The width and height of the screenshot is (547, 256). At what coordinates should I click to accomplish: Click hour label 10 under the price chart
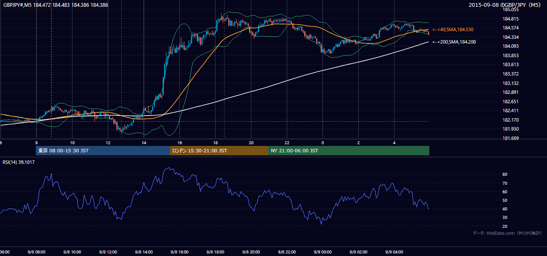(x=72, y=143)
